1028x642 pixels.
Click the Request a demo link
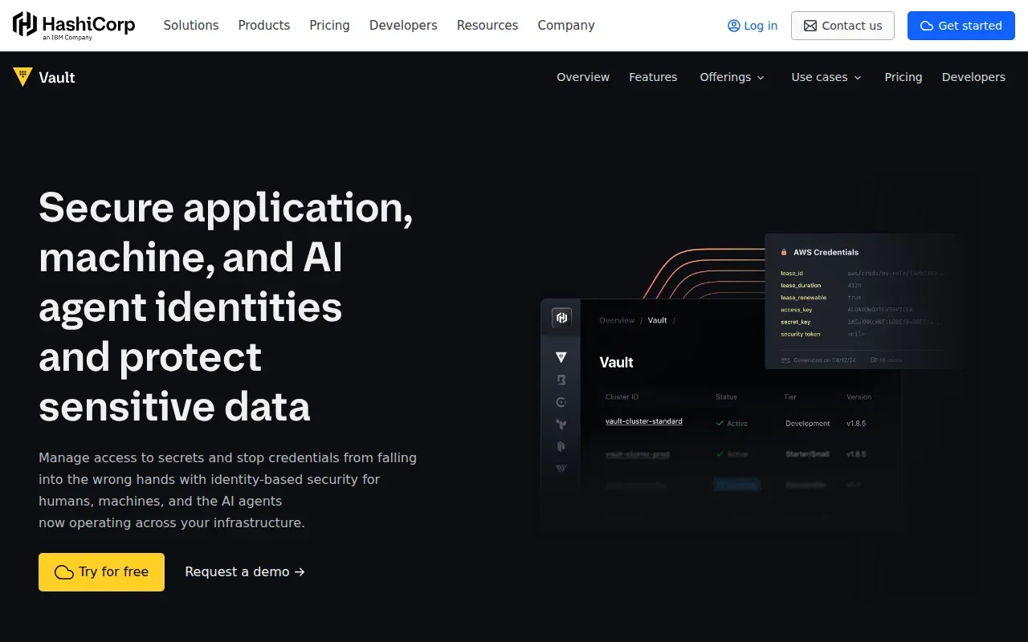[x=245, y=572]
